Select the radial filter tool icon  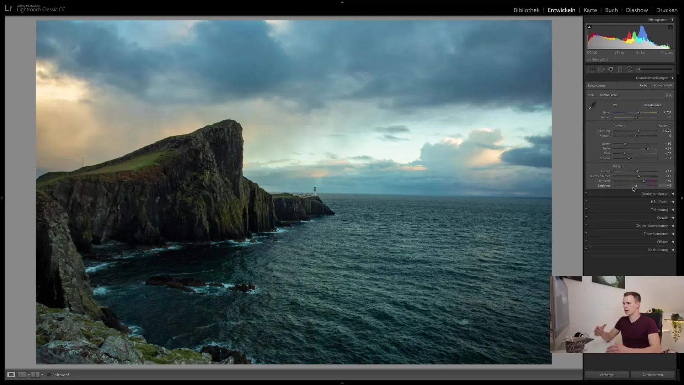coord(629,69)
